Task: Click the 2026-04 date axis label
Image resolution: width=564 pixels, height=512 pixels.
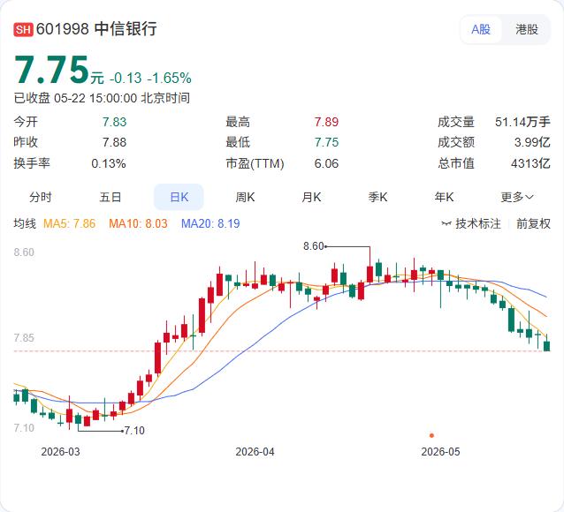Action: pyautogui.click(x=255, y=452)
